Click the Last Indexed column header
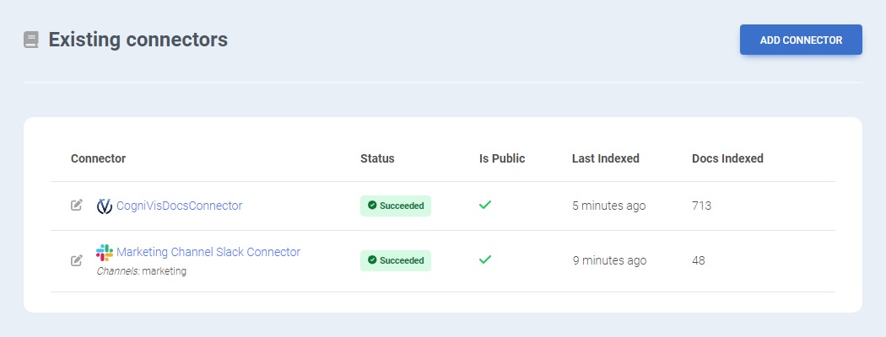Screen dimensions: 886x337 [605, 158]
